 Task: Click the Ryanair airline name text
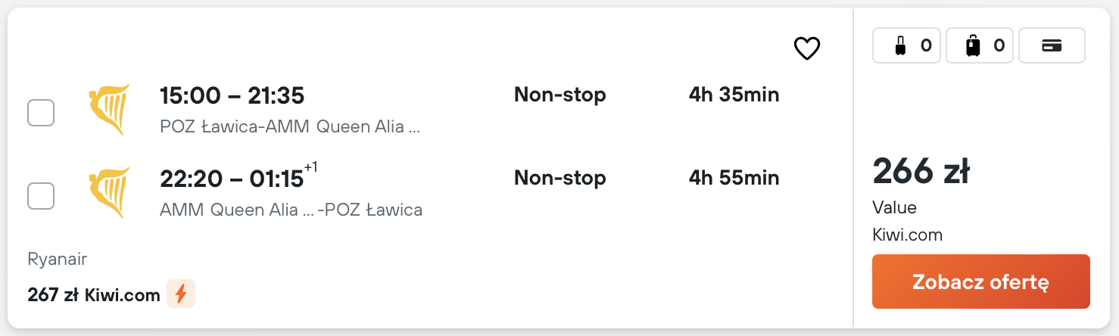[x=58, y=260]
